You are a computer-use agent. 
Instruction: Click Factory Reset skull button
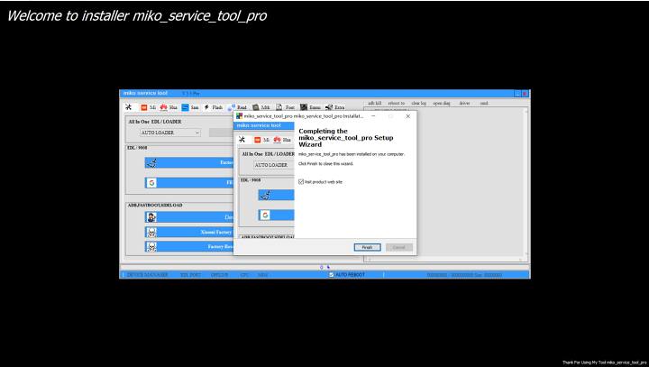189,247
